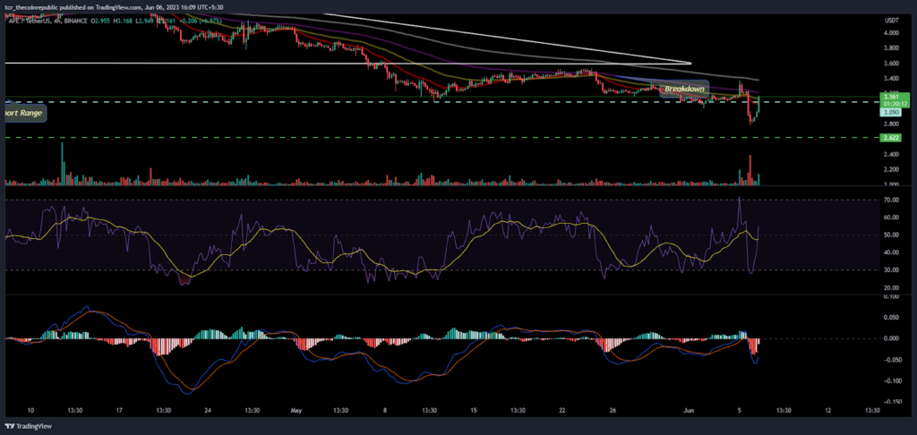Click the 0.000 MACD axis value
The height and width of the screenshot is (435, 917).
[891, 338]
